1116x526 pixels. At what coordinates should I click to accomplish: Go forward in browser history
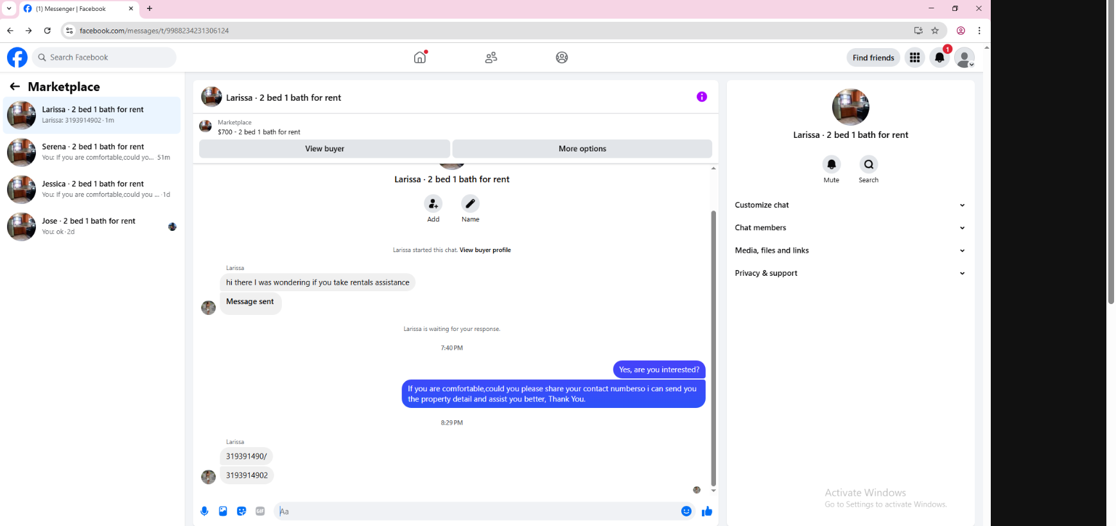pyautogui.click(x=28, y=30)
